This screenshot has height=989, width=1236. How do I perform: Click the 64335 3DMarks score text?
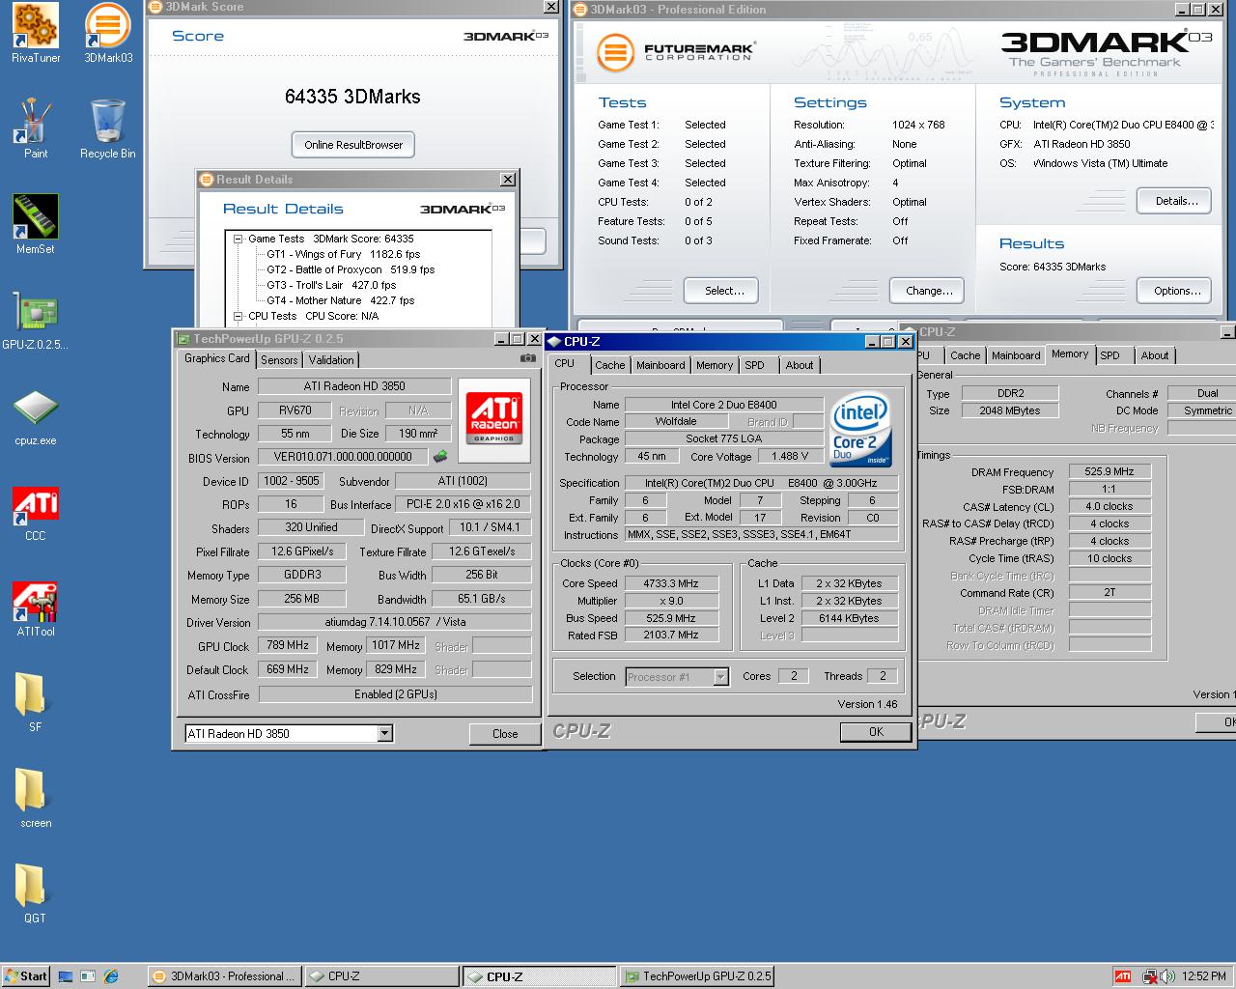coord(352,97)
